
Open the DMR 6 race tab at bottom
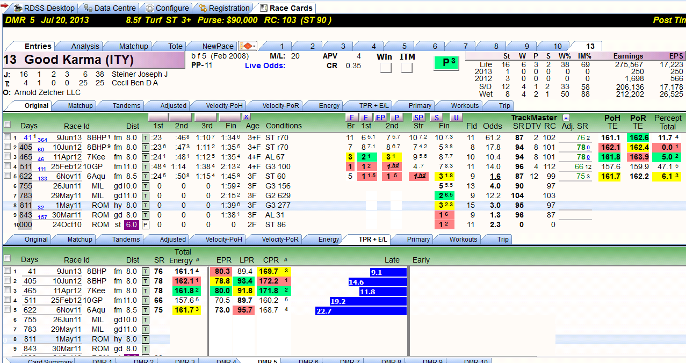point(308,361)
